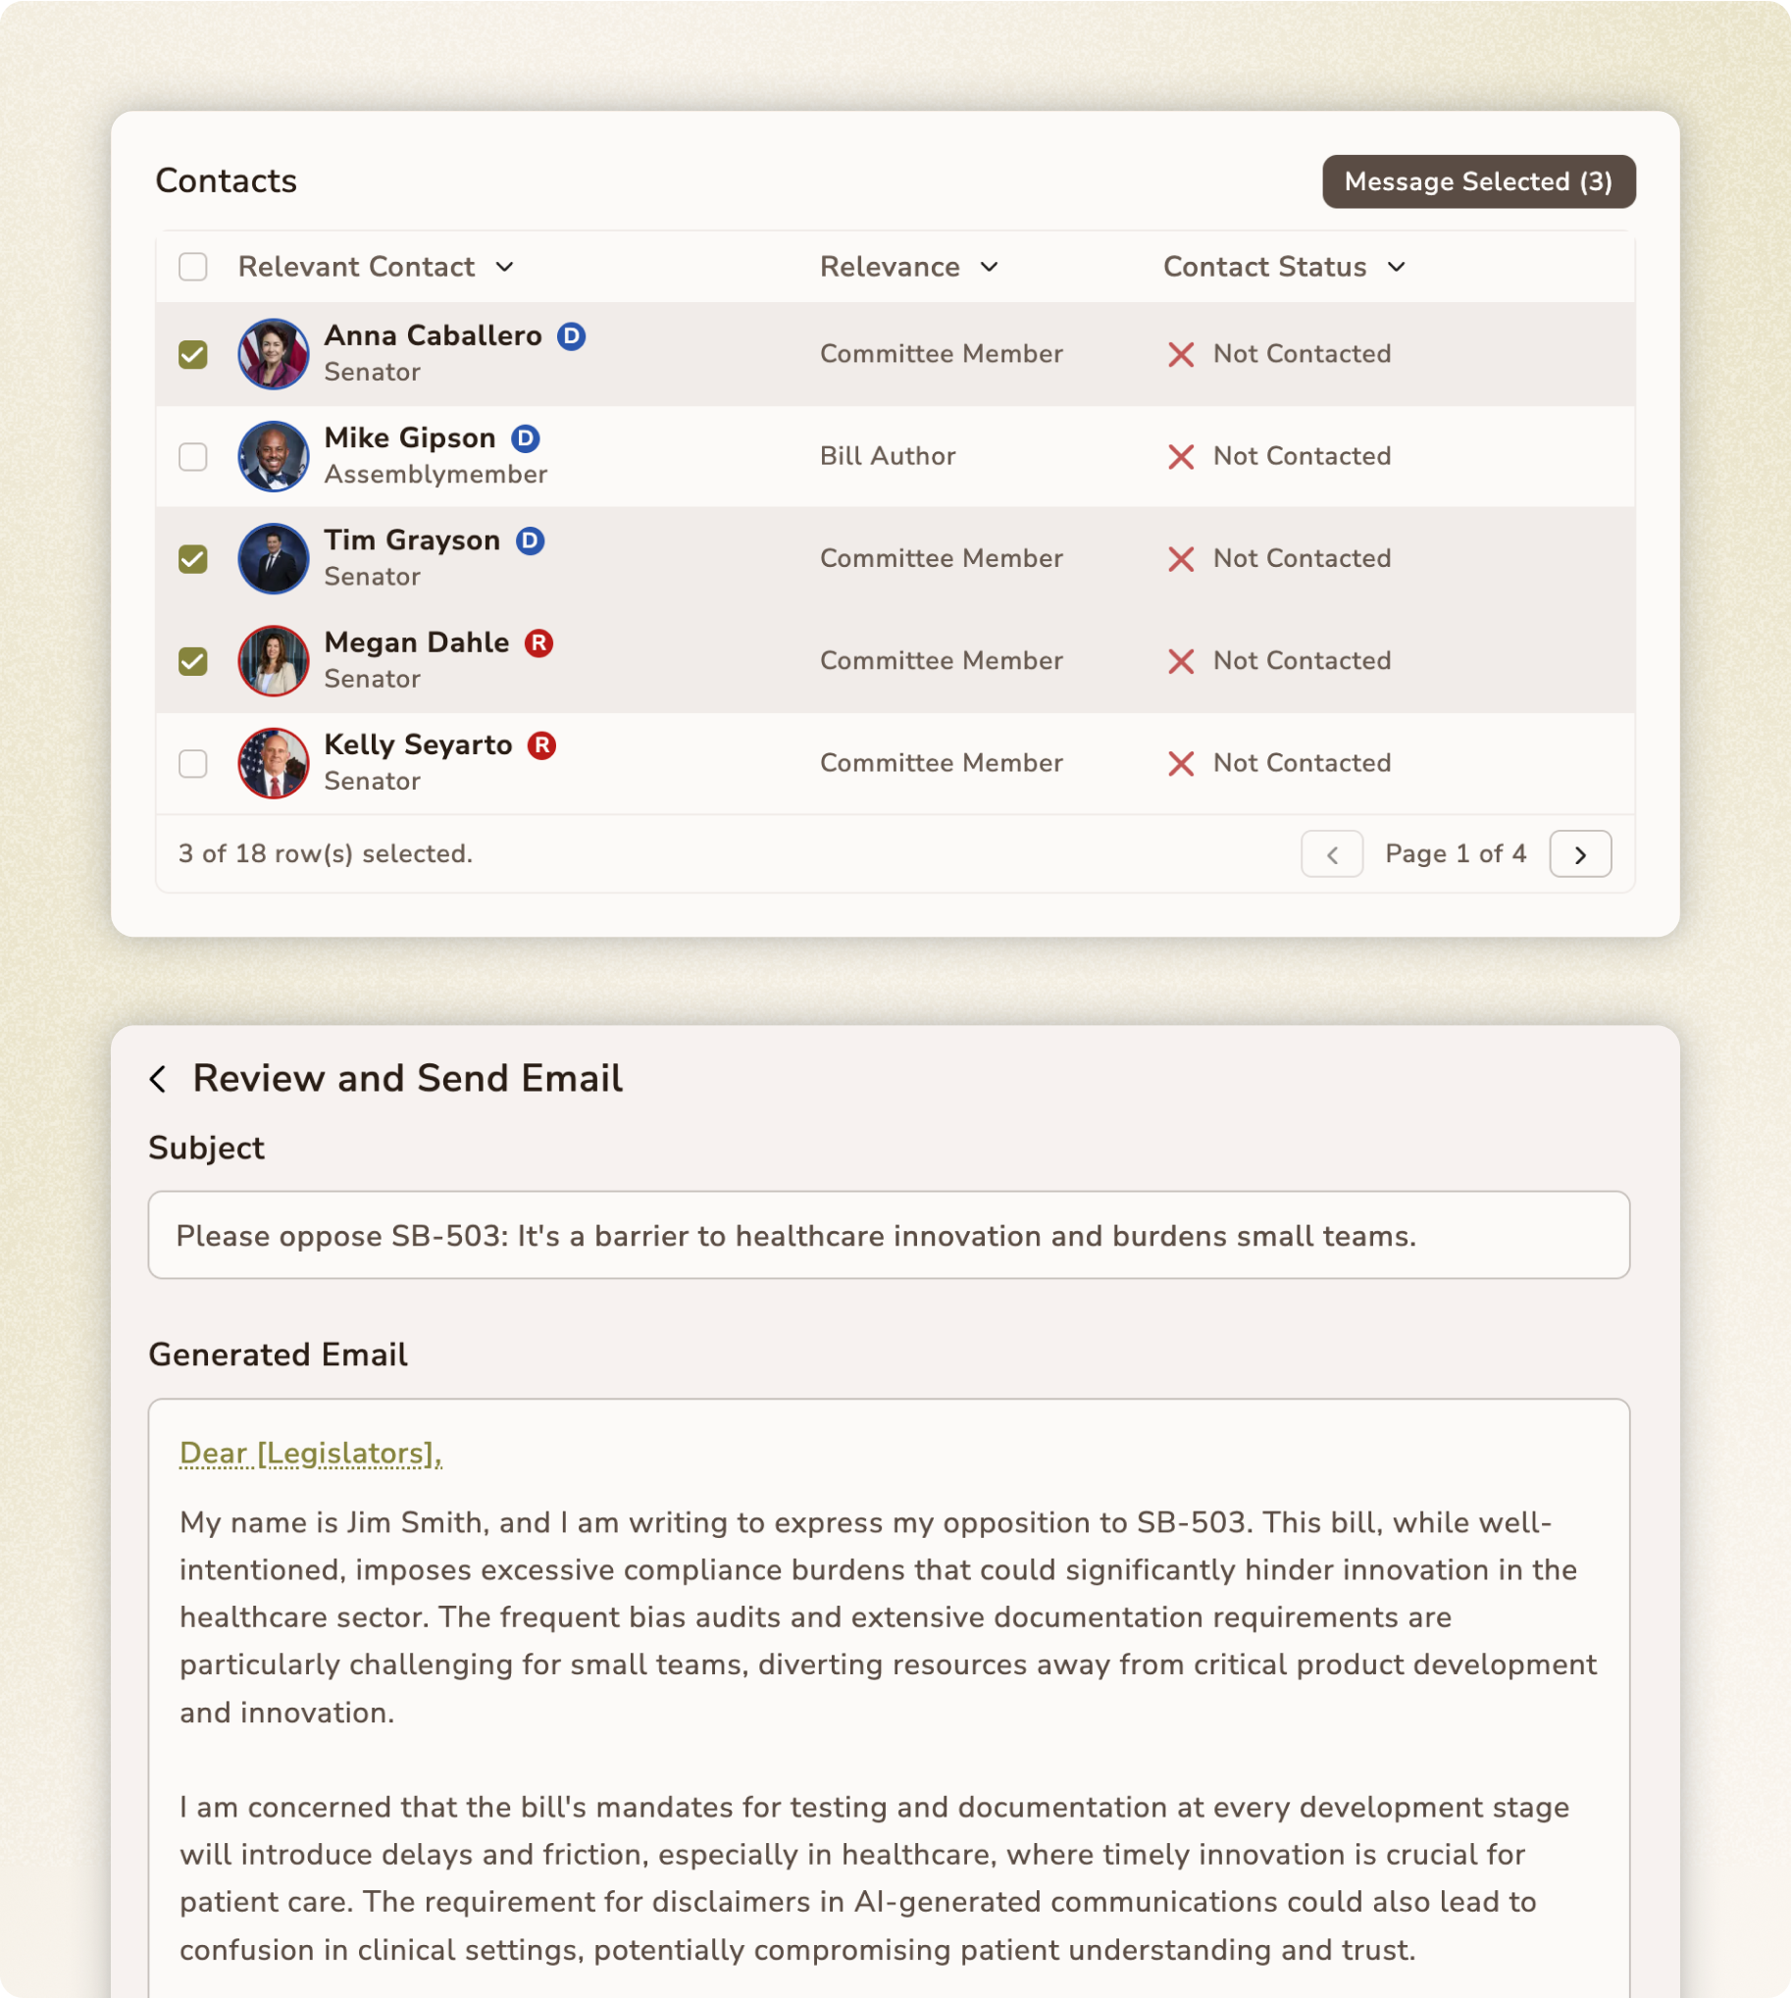Click Mike Gipson's avatar picture
Image resolution: width=1791 pixels, height=1998 pixels.
coord(274,457)
